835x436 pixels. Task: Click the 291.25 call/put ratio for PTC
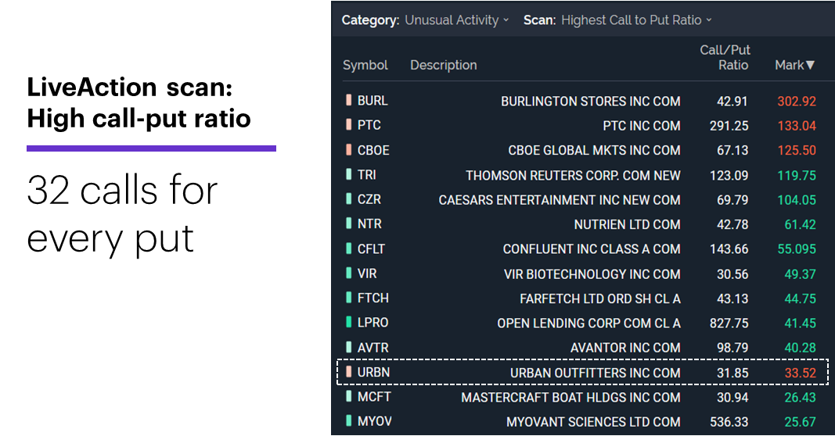[x=729, y=126]
